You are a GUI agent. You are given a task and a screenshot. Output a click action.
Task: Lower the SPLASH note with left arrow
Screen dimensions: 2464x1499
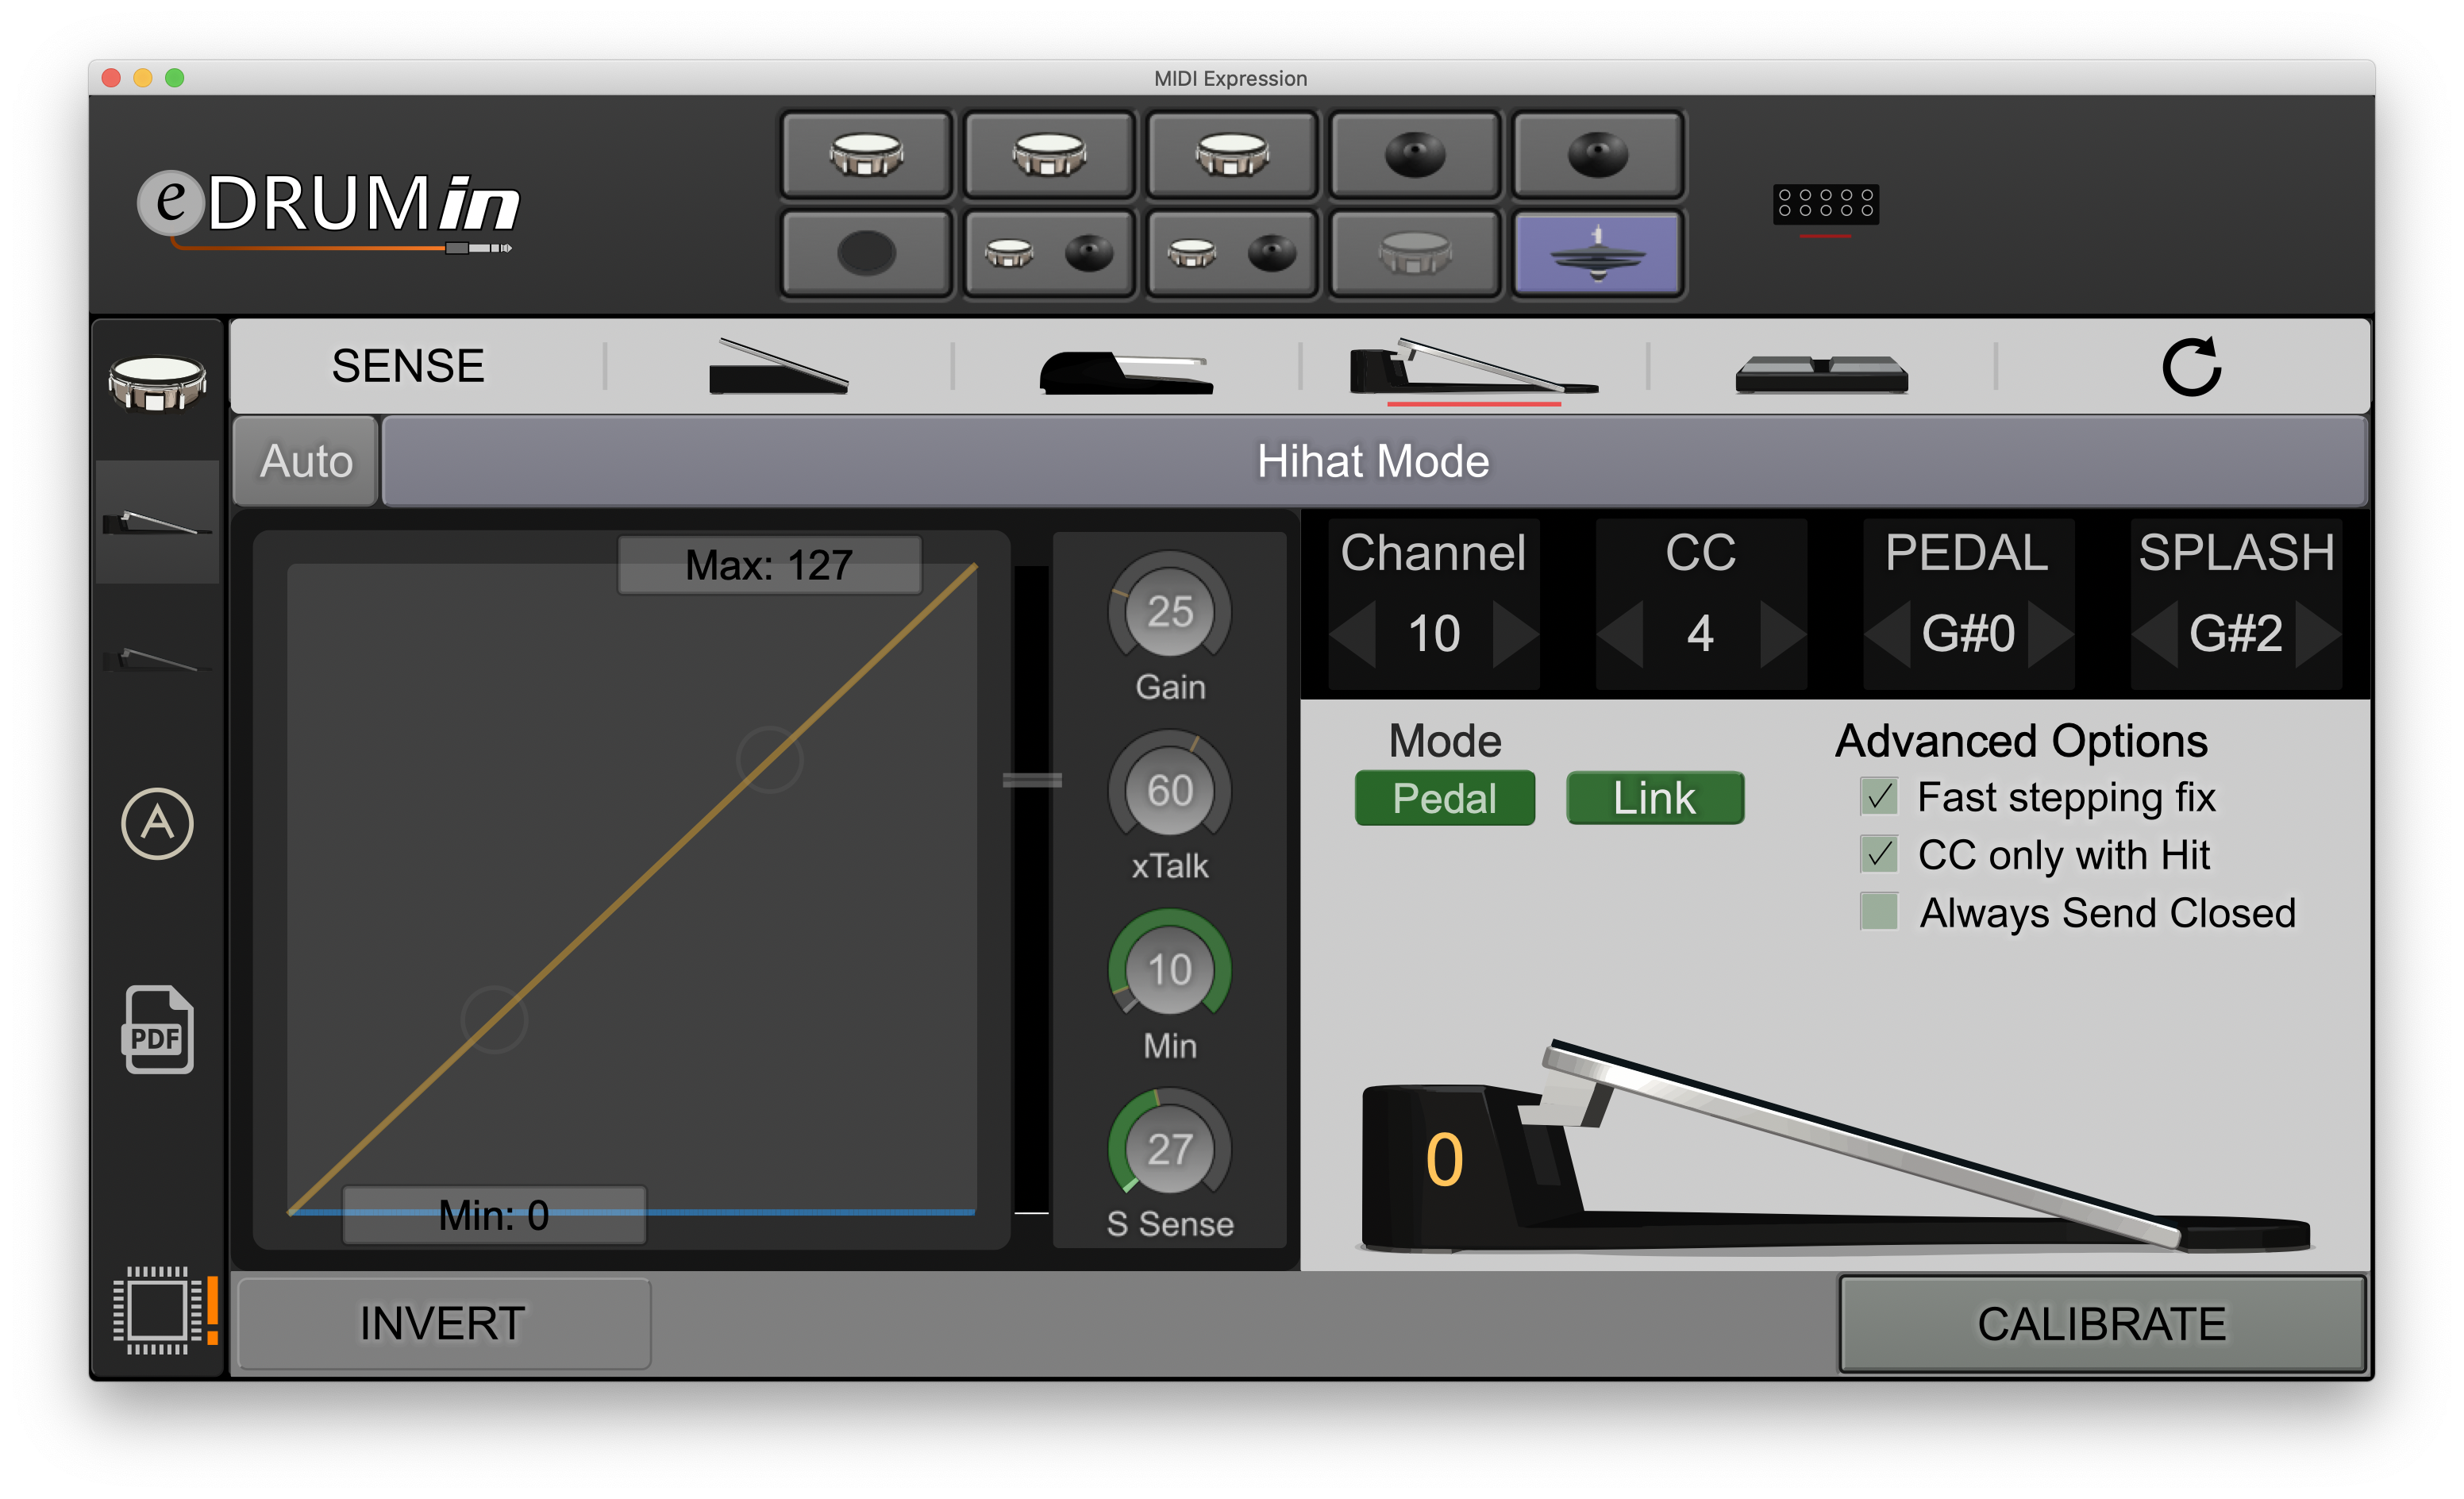click(2155, 634)
